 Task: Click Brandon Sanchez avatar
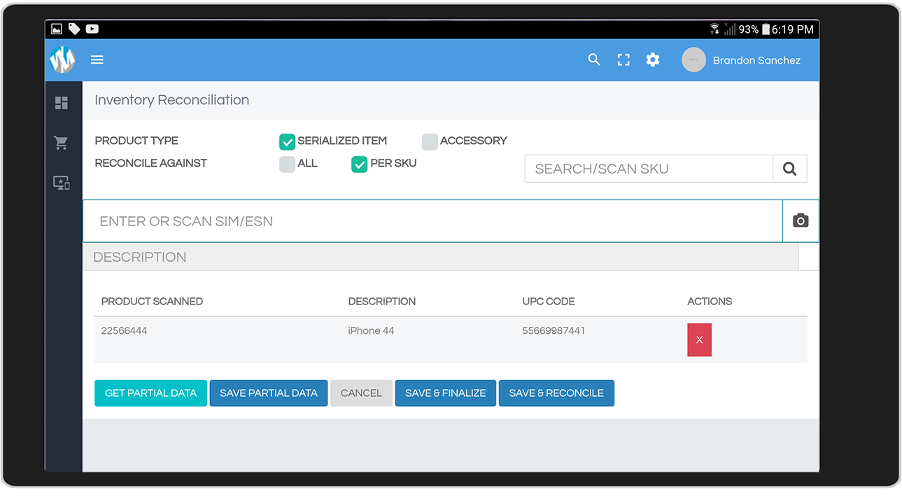[693, 60]
